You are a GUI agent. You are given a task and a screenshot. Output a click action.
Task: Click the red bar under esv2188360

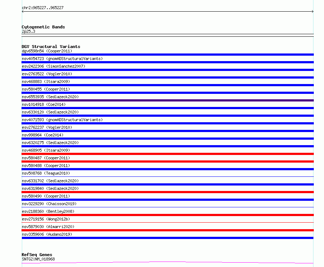tap(167, 215)
